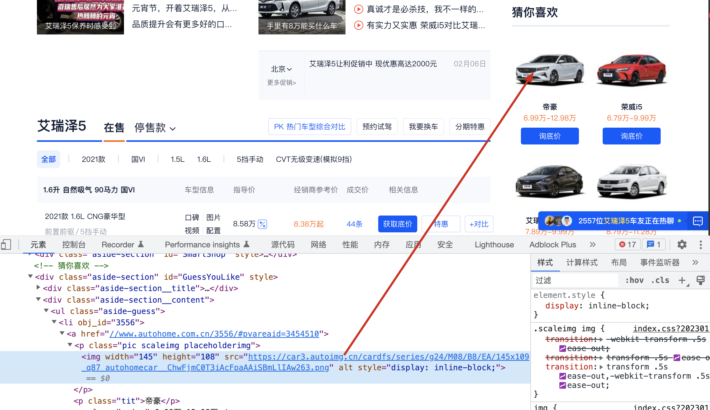
Task: Click 我要换车 button
Action: (x=423, y=127)
